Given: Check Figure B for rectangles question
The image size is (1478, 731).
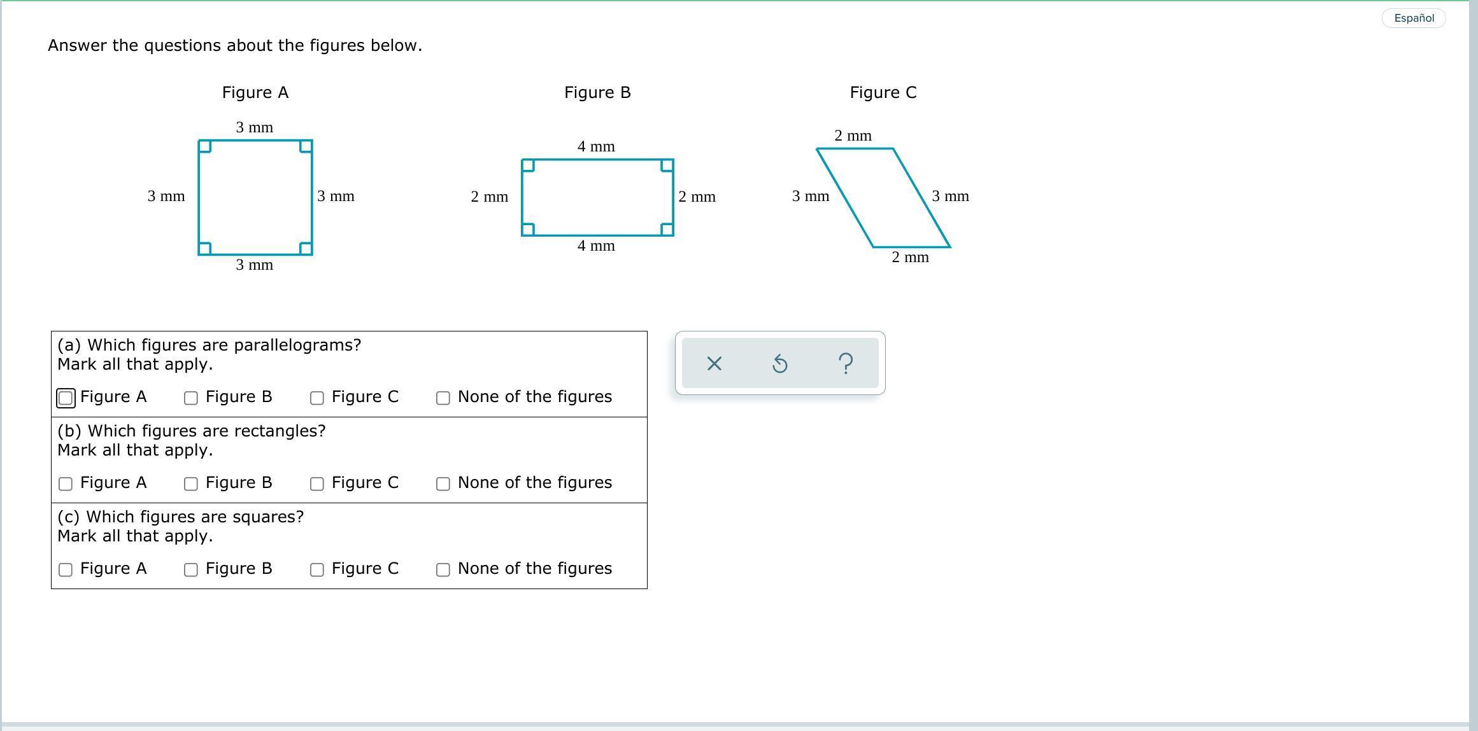Looking at the screenshot, I should point(191,484).
